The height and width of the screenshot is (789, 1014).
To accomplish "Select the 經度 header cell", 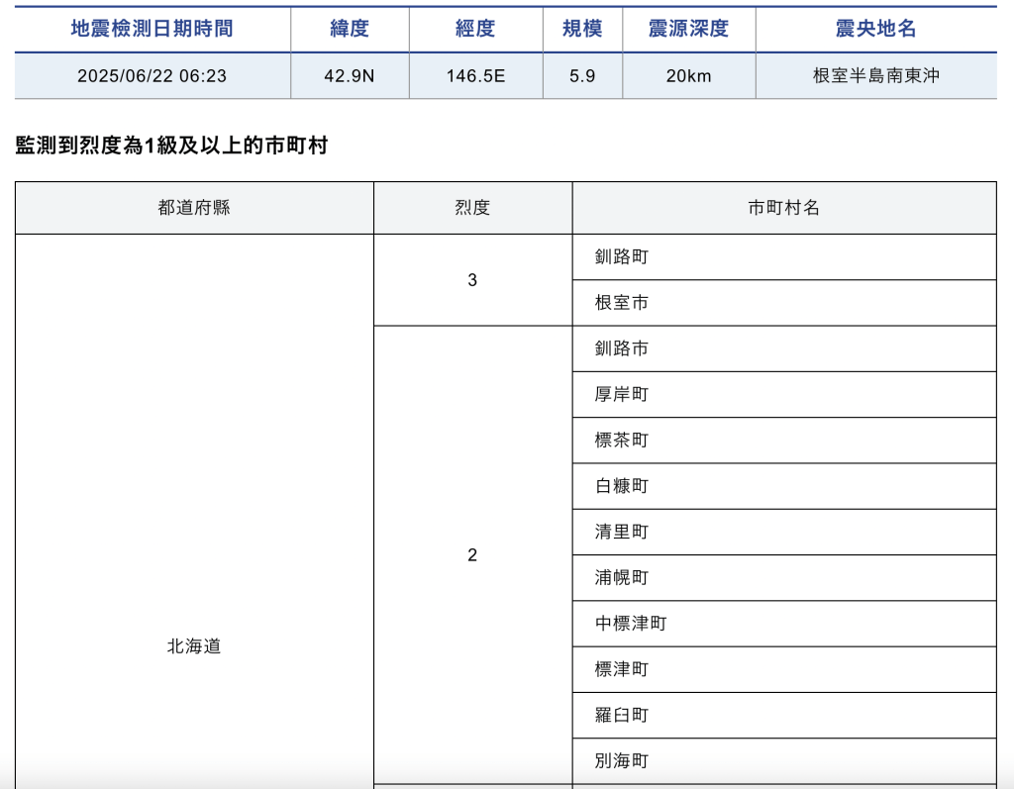I will point(476,29).
